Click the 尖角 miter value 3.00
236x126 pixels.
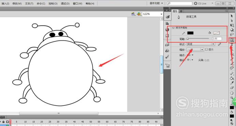207,60
